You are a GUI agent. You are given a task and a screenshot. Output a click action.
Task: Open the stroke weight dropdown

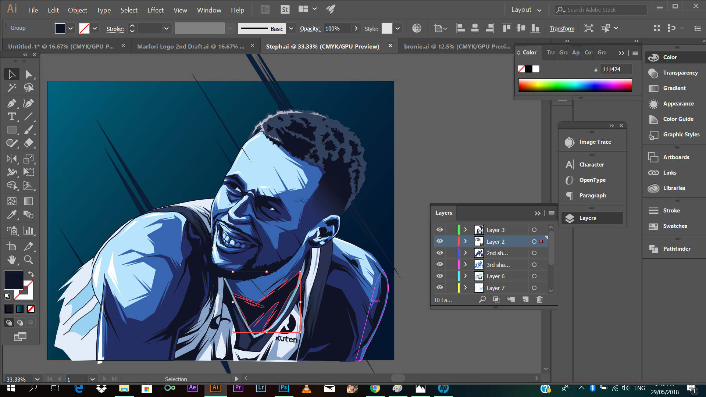pos(166,28)
